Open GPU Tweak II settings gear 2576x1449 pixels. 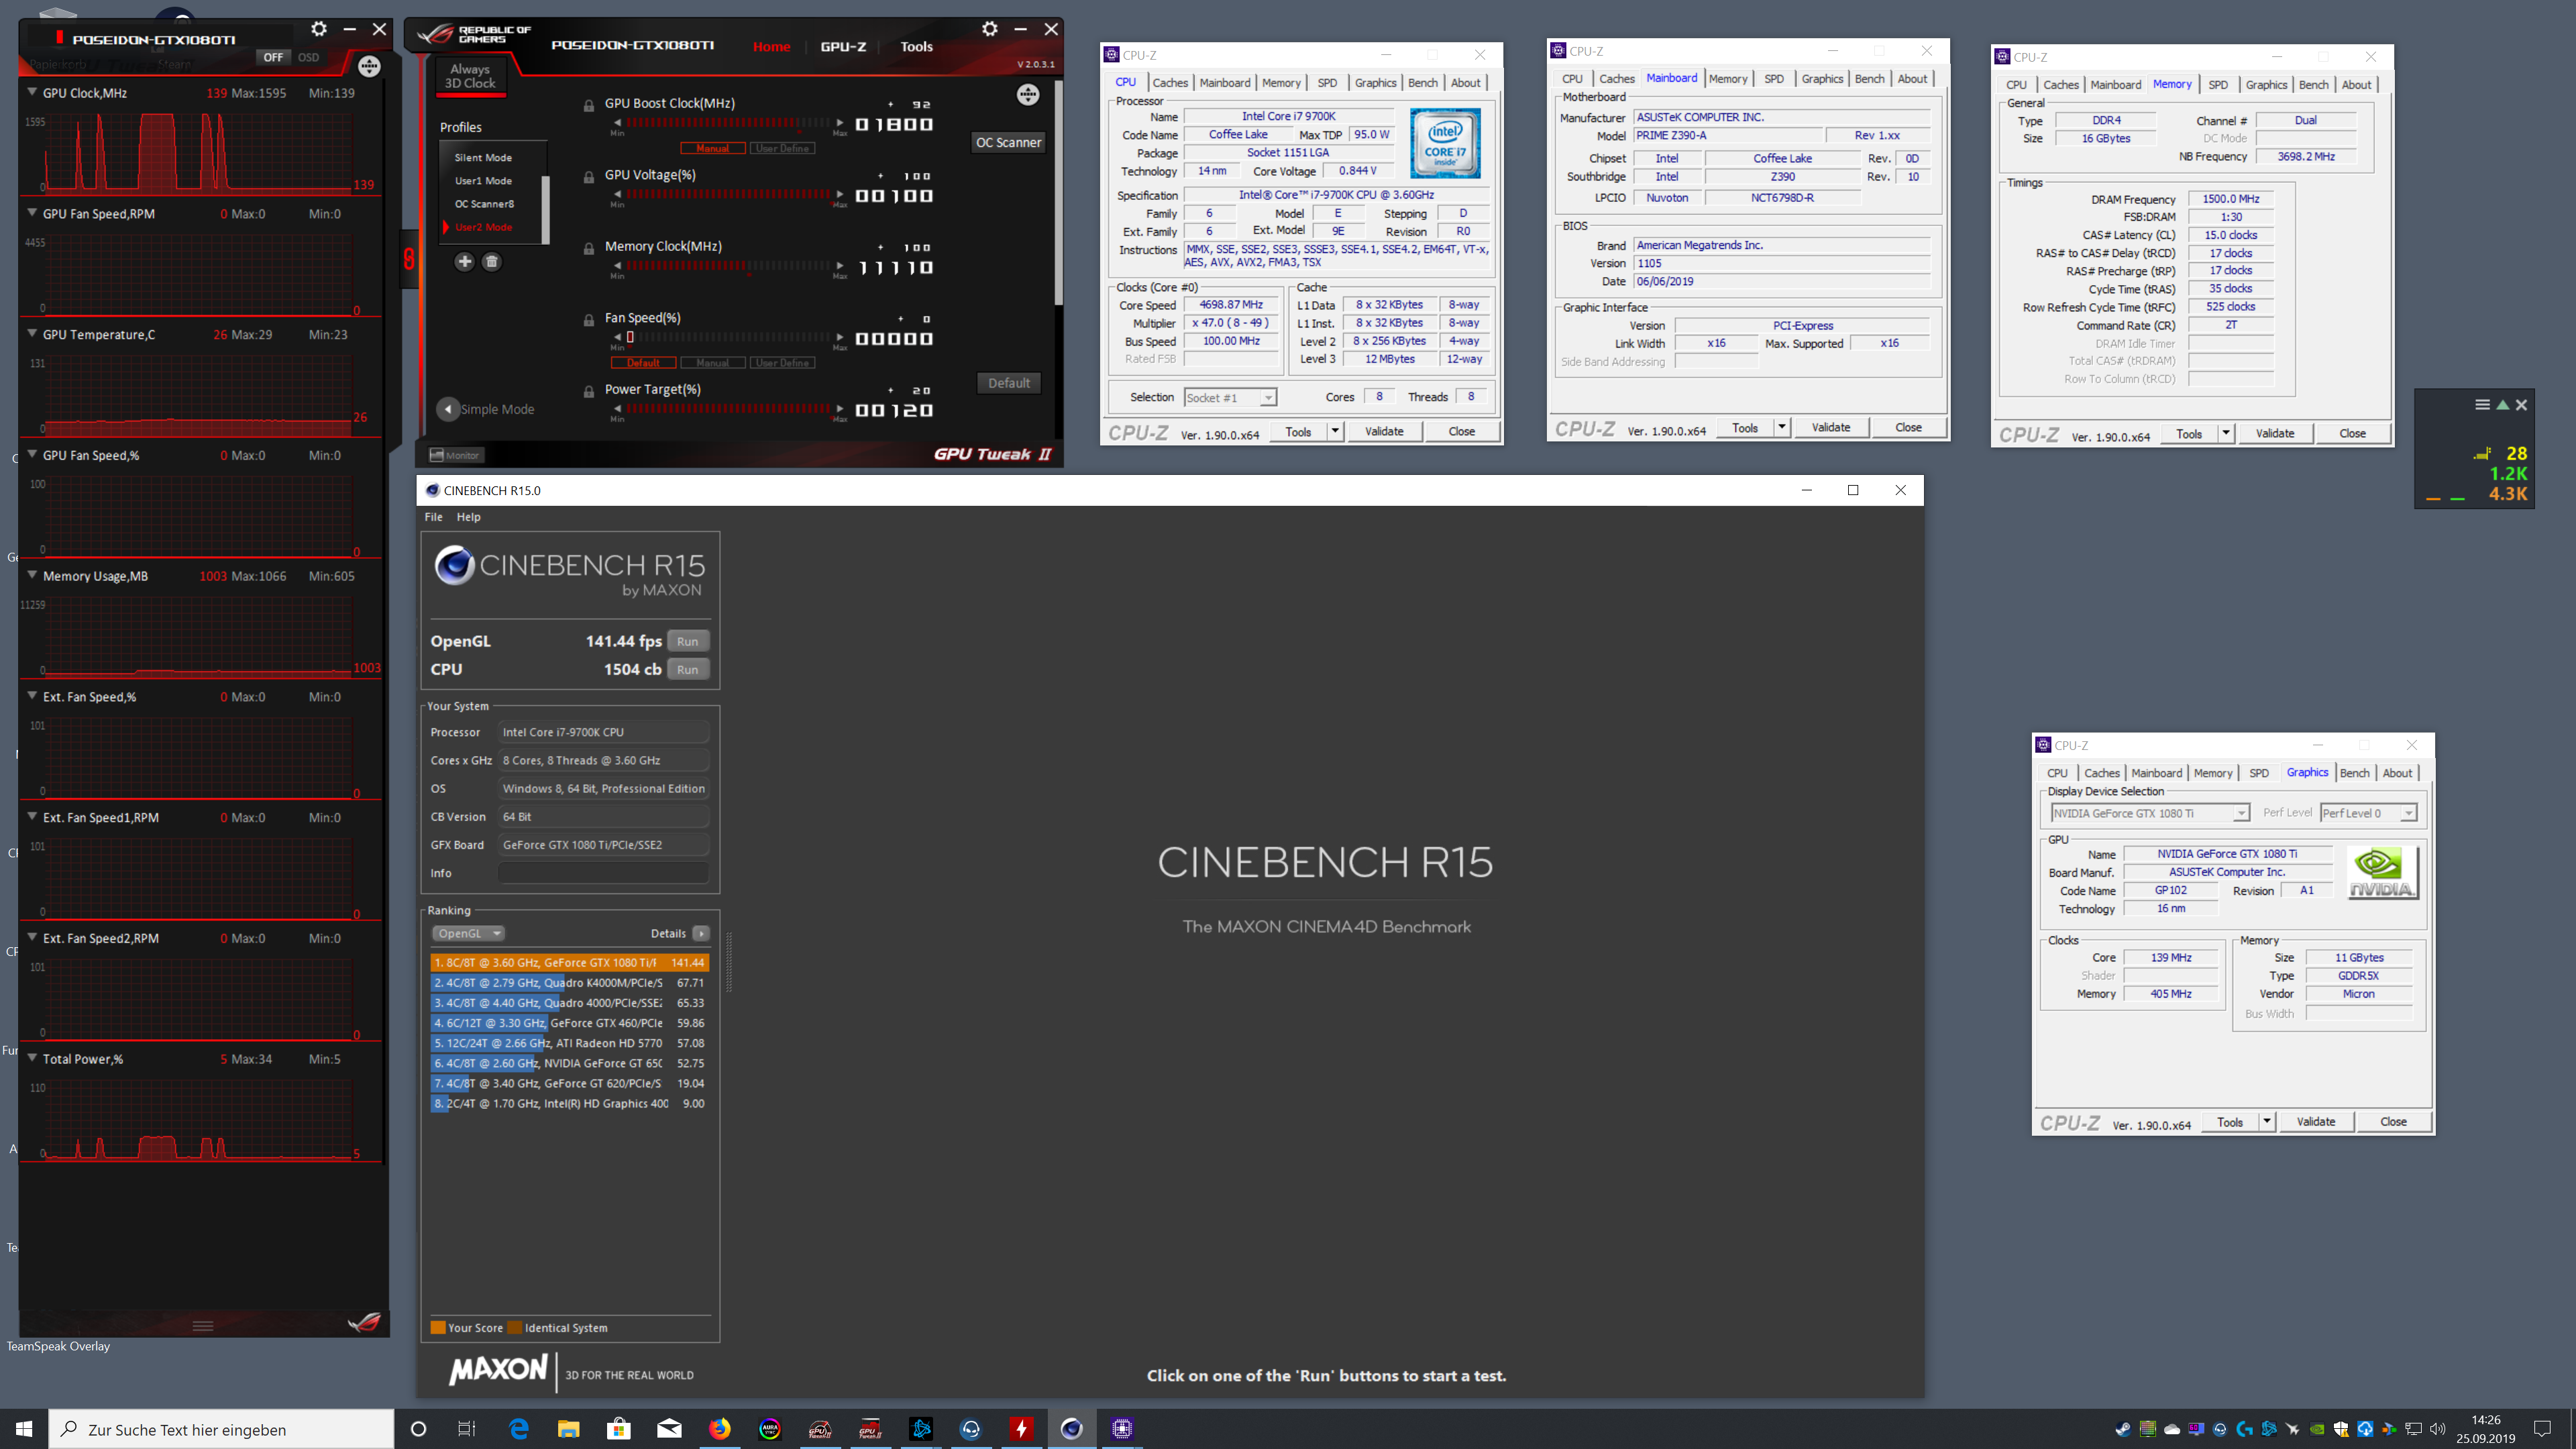tap(989, 29)
